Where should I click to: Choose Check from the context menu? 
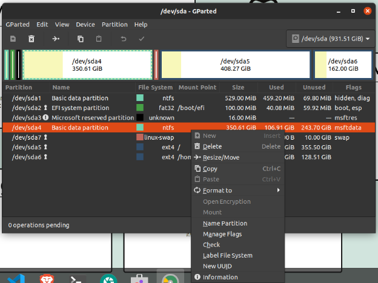[x=237, y=245]
